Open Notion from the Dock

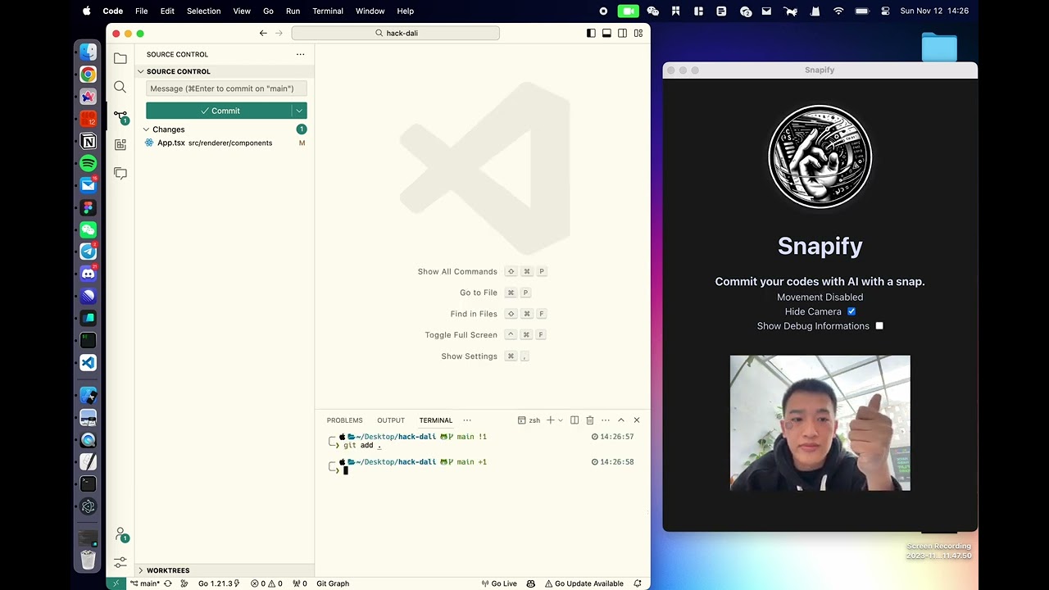pyautogui.click(x=89, y=141)
